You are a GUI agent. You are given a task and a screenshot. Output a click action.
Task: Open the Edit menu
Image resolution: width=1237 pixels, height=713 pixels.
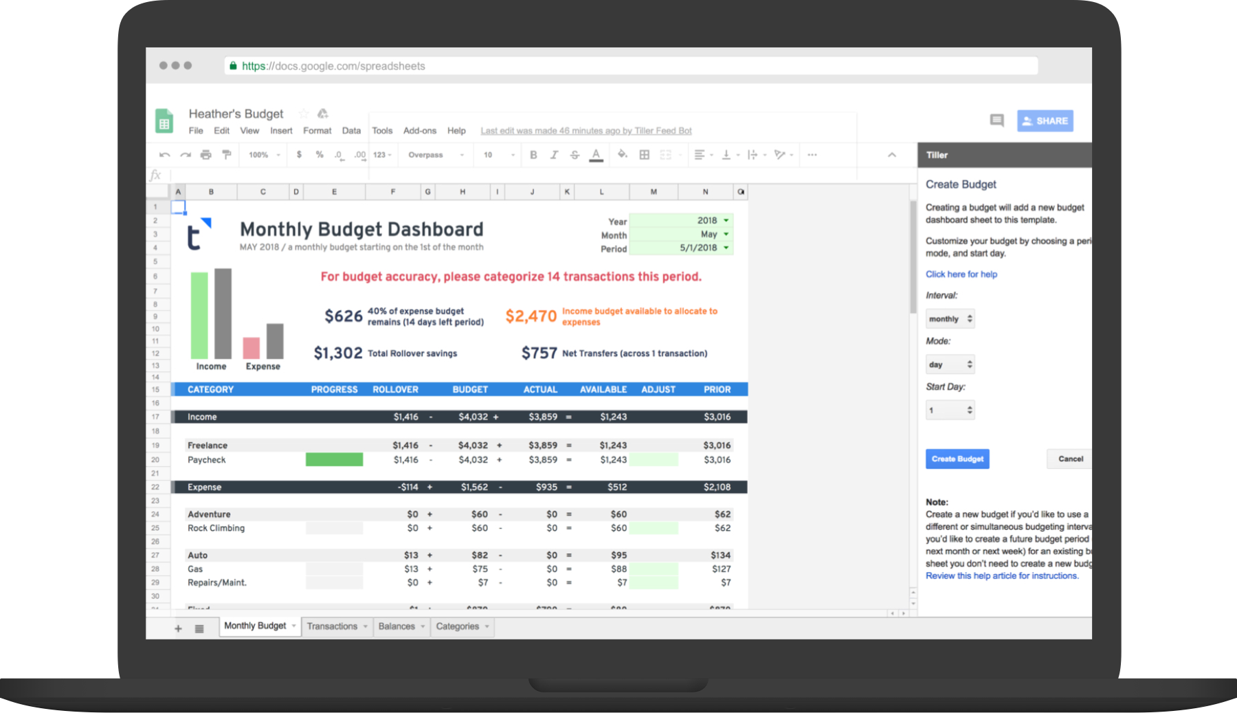[221, 131]
